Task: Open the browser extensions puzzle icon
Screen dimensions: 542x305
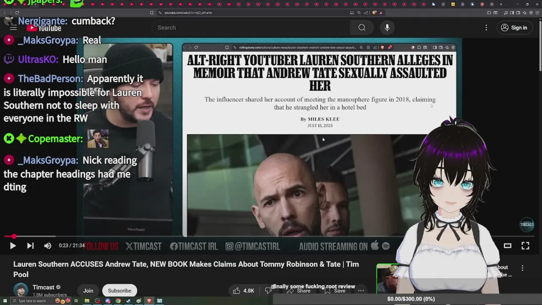Action: (489, 13)
